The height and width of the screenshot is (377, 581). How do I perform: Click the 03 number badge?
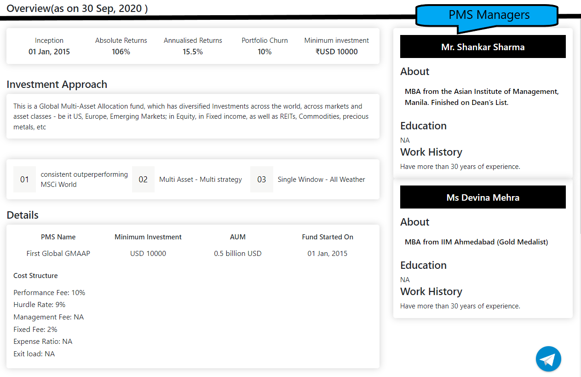coord(262,179)
